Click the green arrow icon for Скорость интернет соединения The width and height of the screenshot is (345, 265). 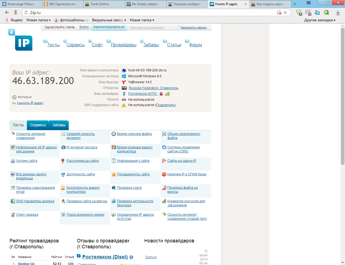[x=13, y=134]
